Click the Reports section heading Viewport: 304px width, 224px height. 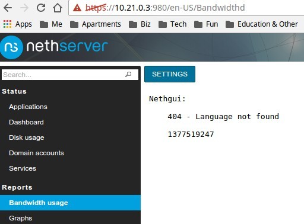[17, 187]
